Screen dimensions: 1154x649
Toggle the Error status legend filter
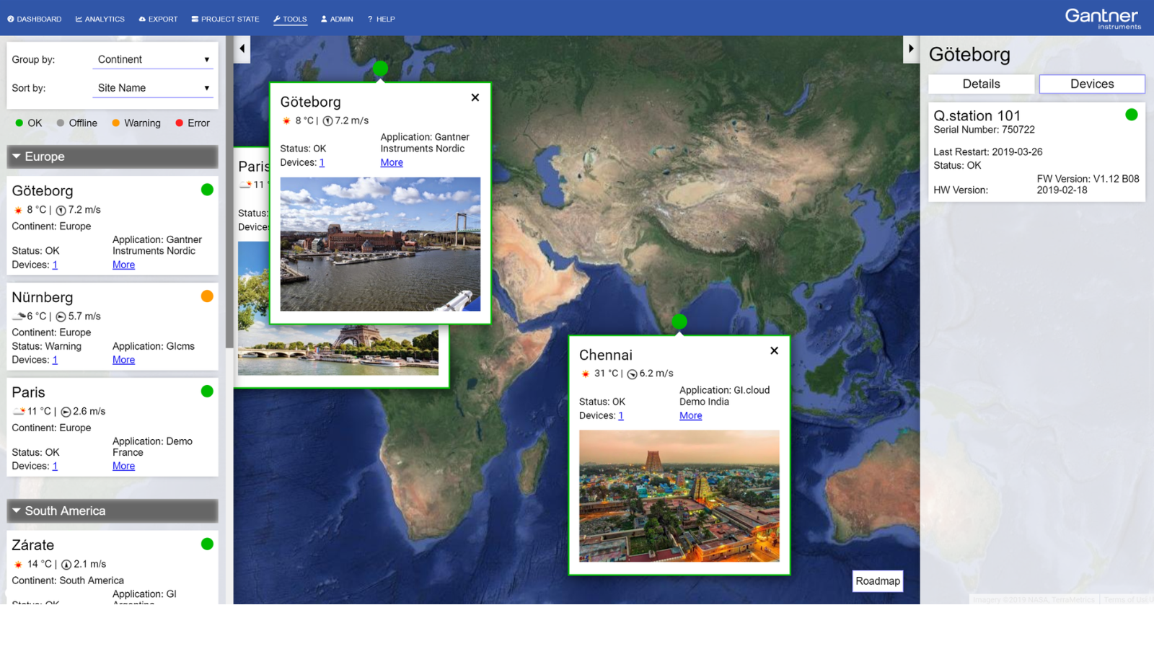[x=193, y=123]
